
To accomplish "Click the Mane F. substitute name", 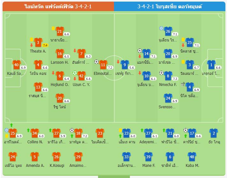I will 148,166.
